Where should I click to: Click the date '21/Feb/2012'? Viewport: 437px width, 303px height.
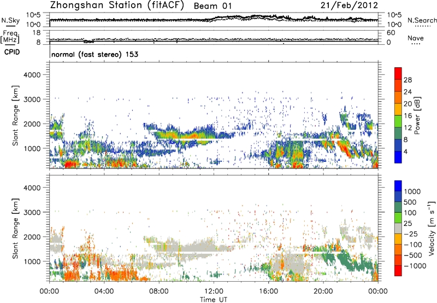349,5
